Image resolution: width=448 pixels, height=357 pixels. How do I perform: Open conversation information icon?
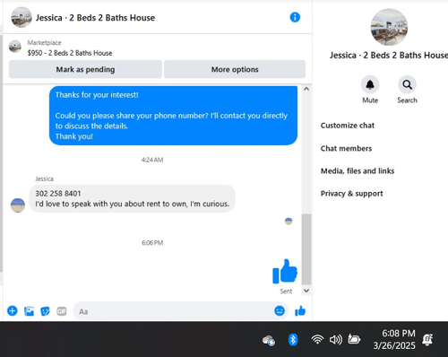point(295,17)
